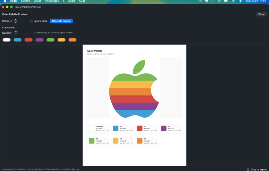The height and width of the screenshot is (171, 269).
Task: Click the ColorPalette PNG filename in status bar
Action: tap(41, 170)
